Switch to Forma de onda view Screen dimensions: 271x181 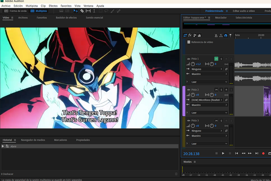pos(16,11)
